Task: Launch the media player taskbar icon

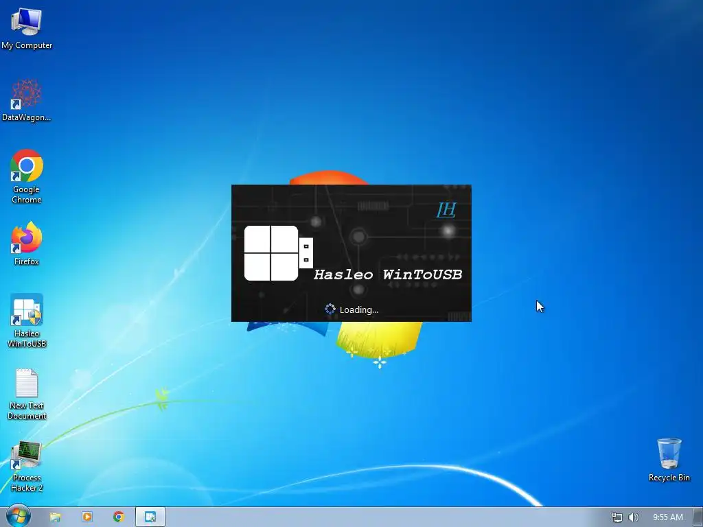Action: click(87, 517)
